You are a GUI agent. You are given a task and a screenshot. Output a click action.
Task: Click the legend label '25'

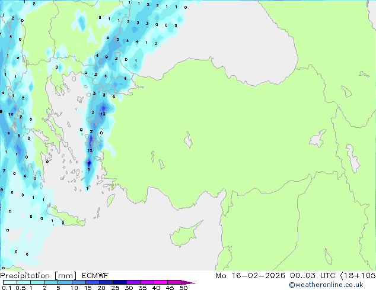115,288
